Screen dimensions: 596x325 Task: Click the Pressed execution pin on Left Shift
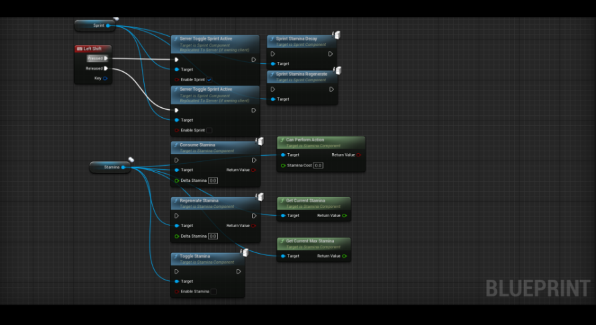pyautogui.click(x=106, y=58)
